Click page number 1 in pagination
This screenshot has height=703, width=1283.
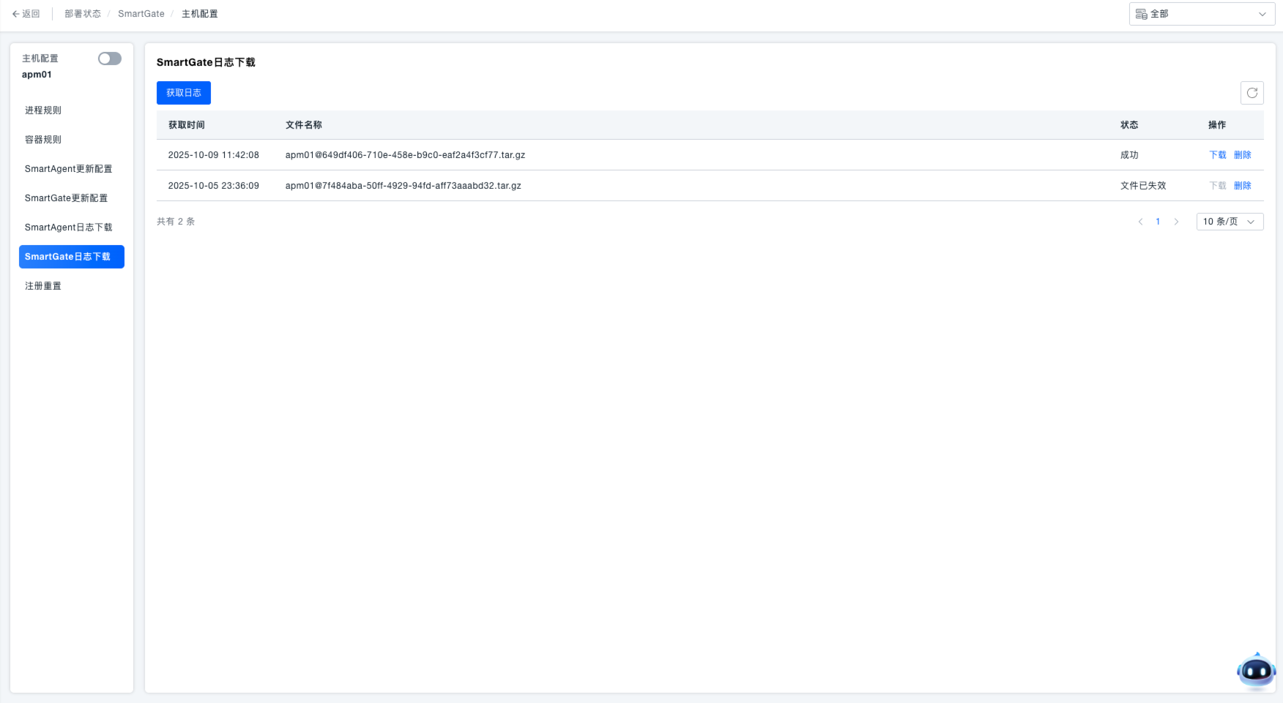coord(1158,222)
